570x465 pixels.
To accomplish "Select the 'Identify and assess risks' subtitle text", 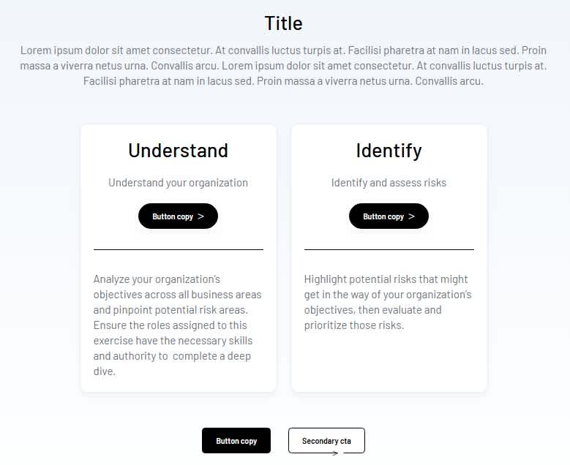I will [x=389, y=183].
